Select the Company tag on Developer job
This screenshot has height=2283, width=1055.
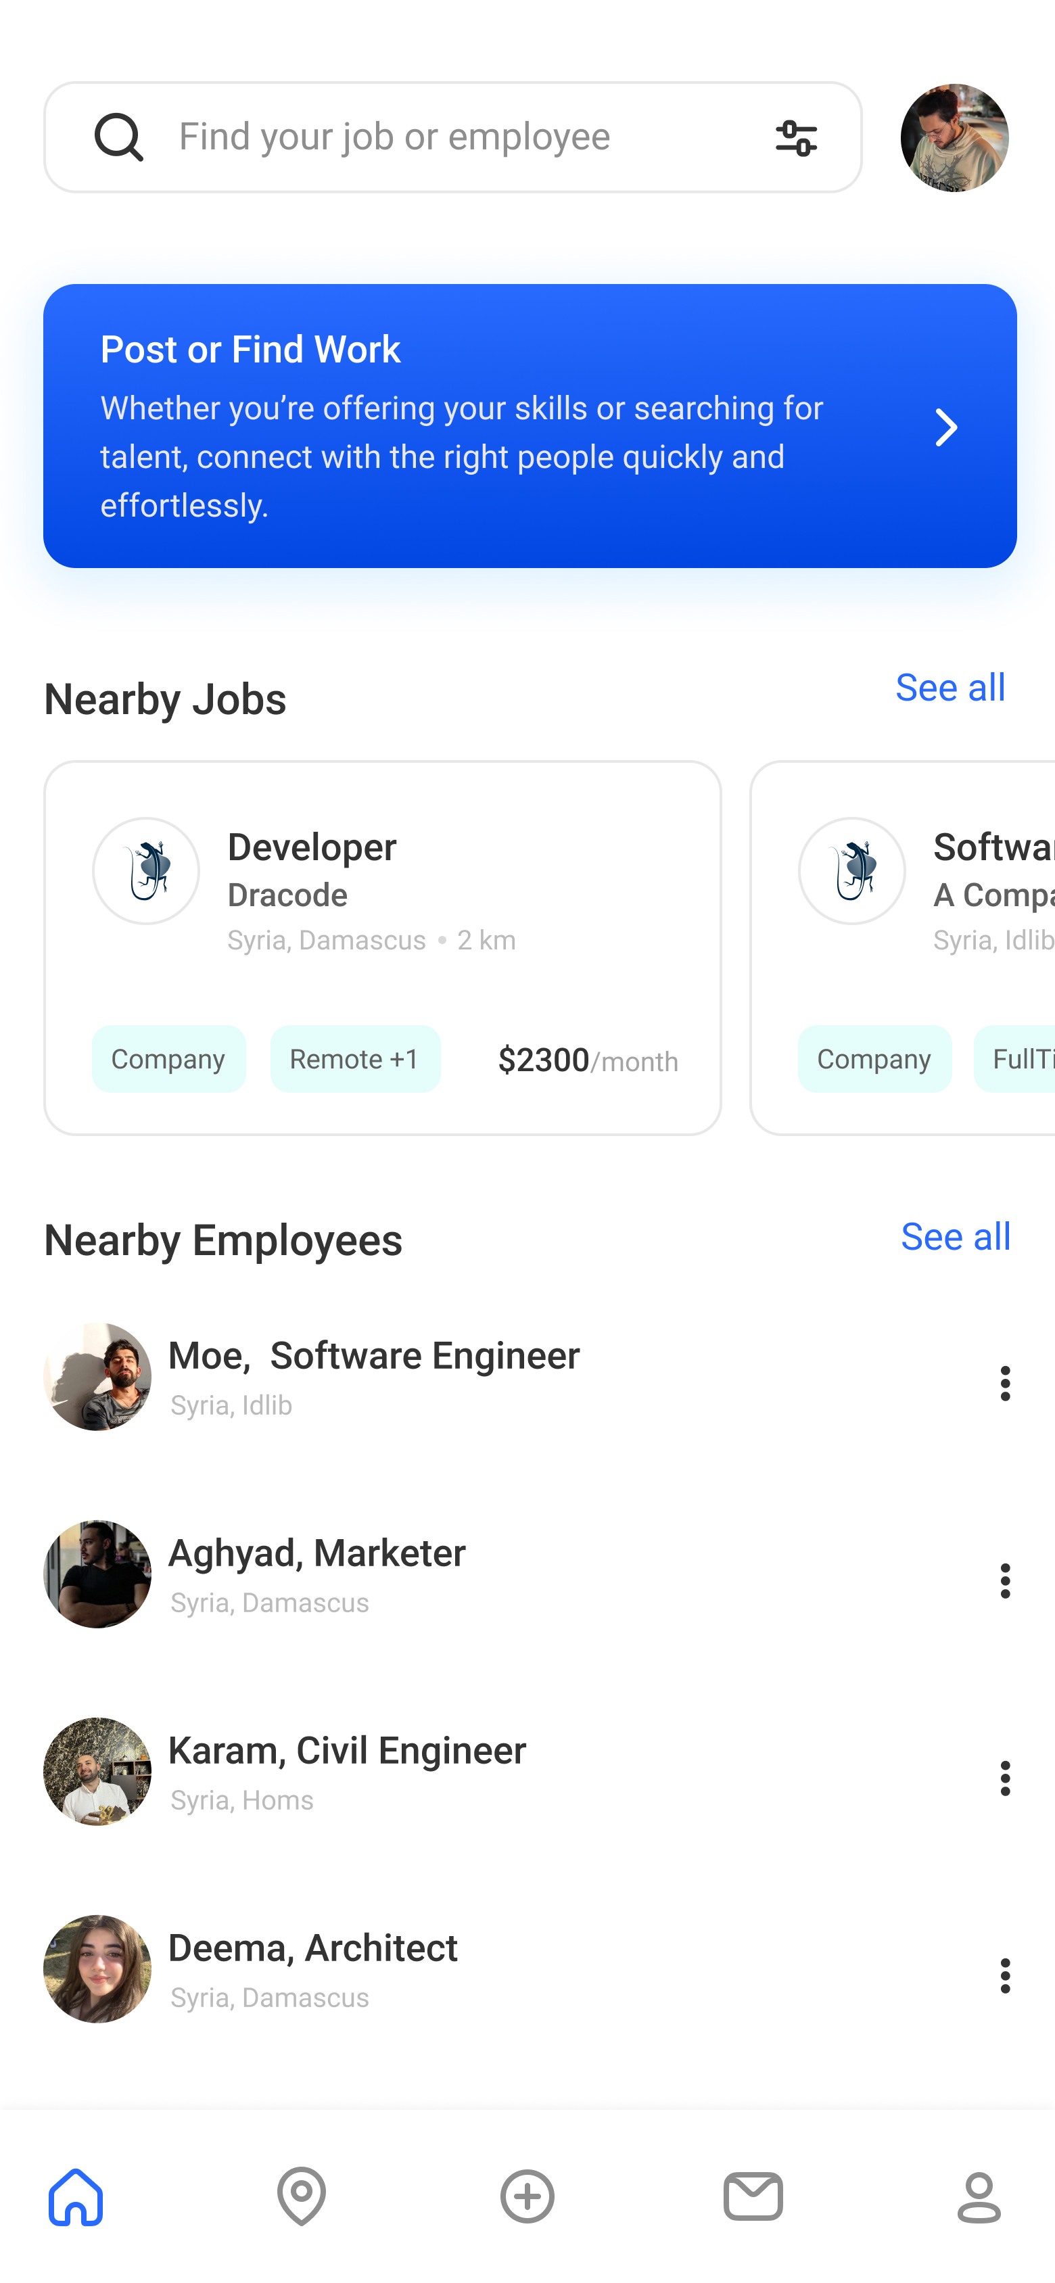[x=168, y=1059]
